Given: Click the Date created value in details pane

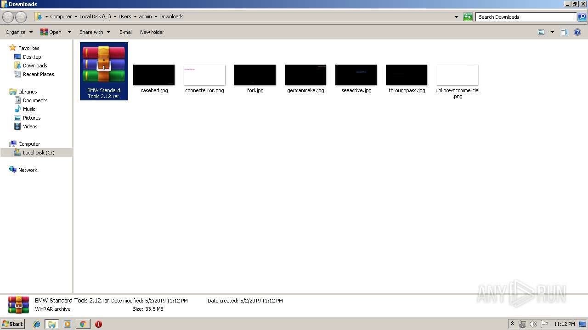Looking at the screenshot, I should coord(261,301).
